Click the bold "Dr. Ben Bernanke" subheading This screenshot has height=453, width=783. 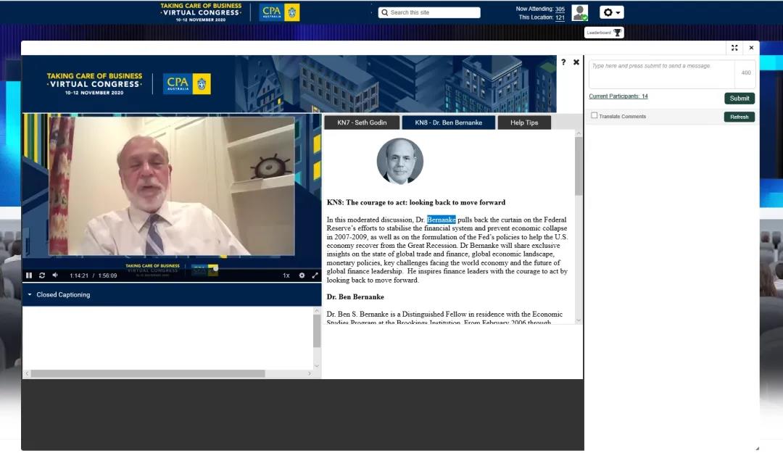click(x=355, y=296)
